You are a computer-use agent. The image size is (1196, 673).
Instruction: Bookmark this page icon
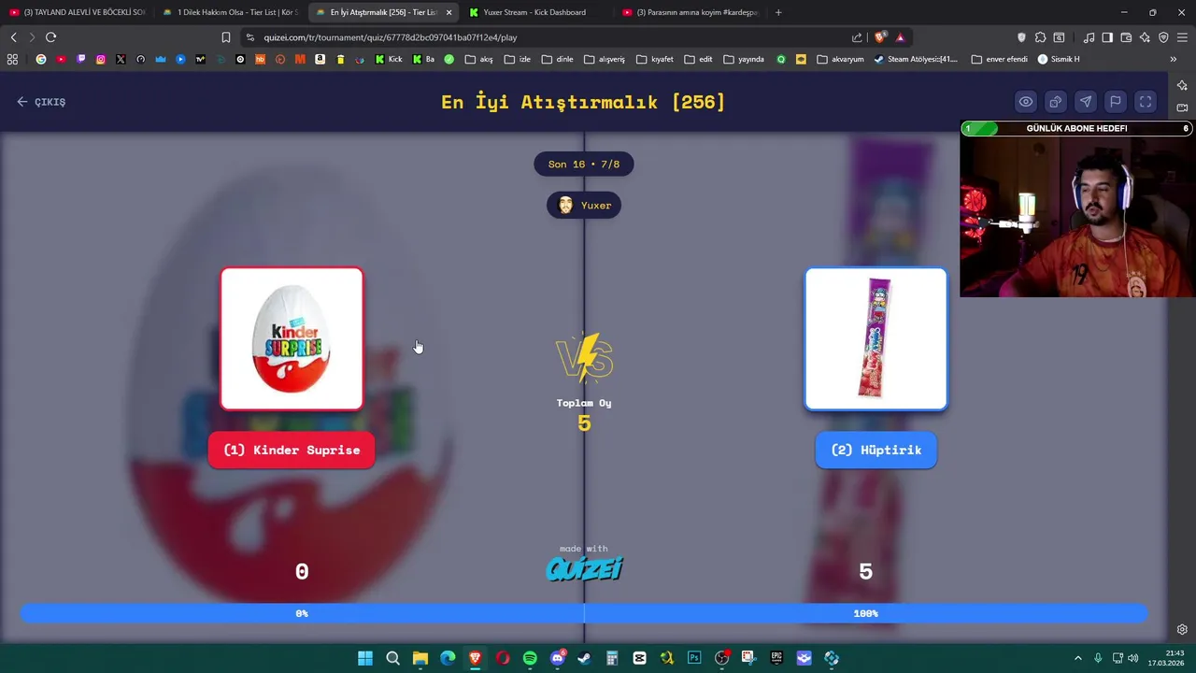(x=225, y=37)
